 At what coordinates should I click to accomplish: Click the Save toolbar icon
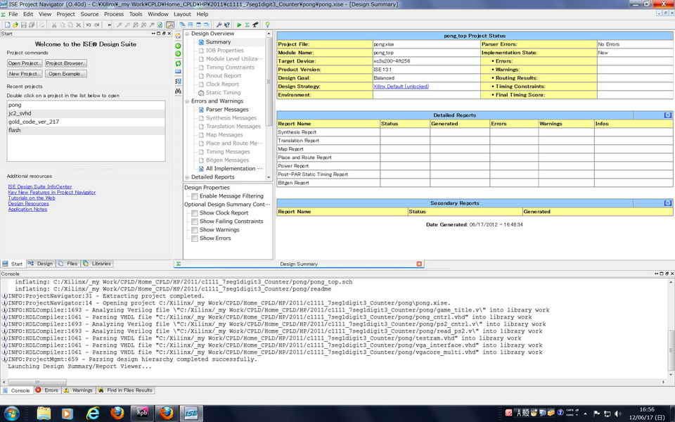tap(24, 25)
